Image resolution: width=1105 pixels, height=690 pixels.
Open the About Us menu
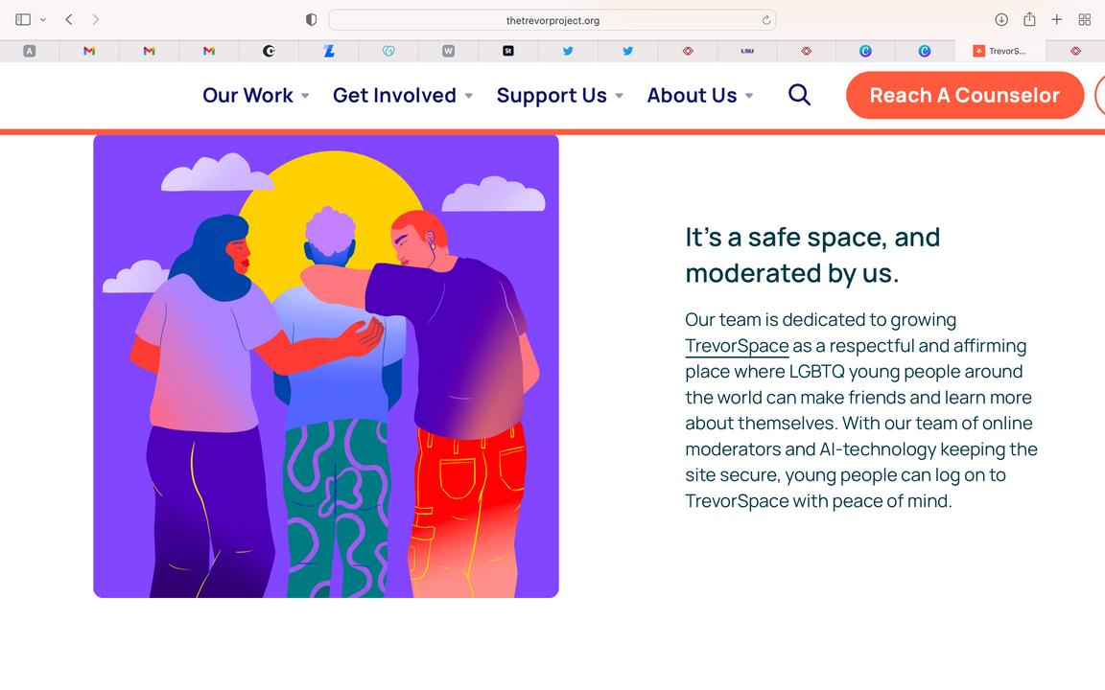click(x=692, y=95)
